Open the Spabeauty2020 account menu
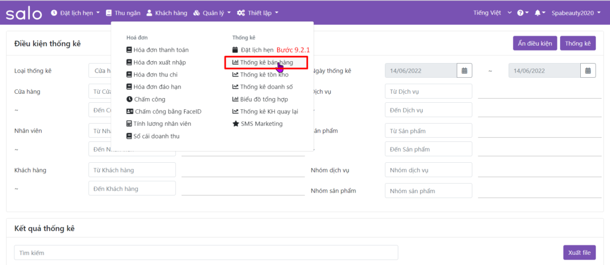Viewport: 610px width, 265px height. pyautogui.click(x=576, y=13)
